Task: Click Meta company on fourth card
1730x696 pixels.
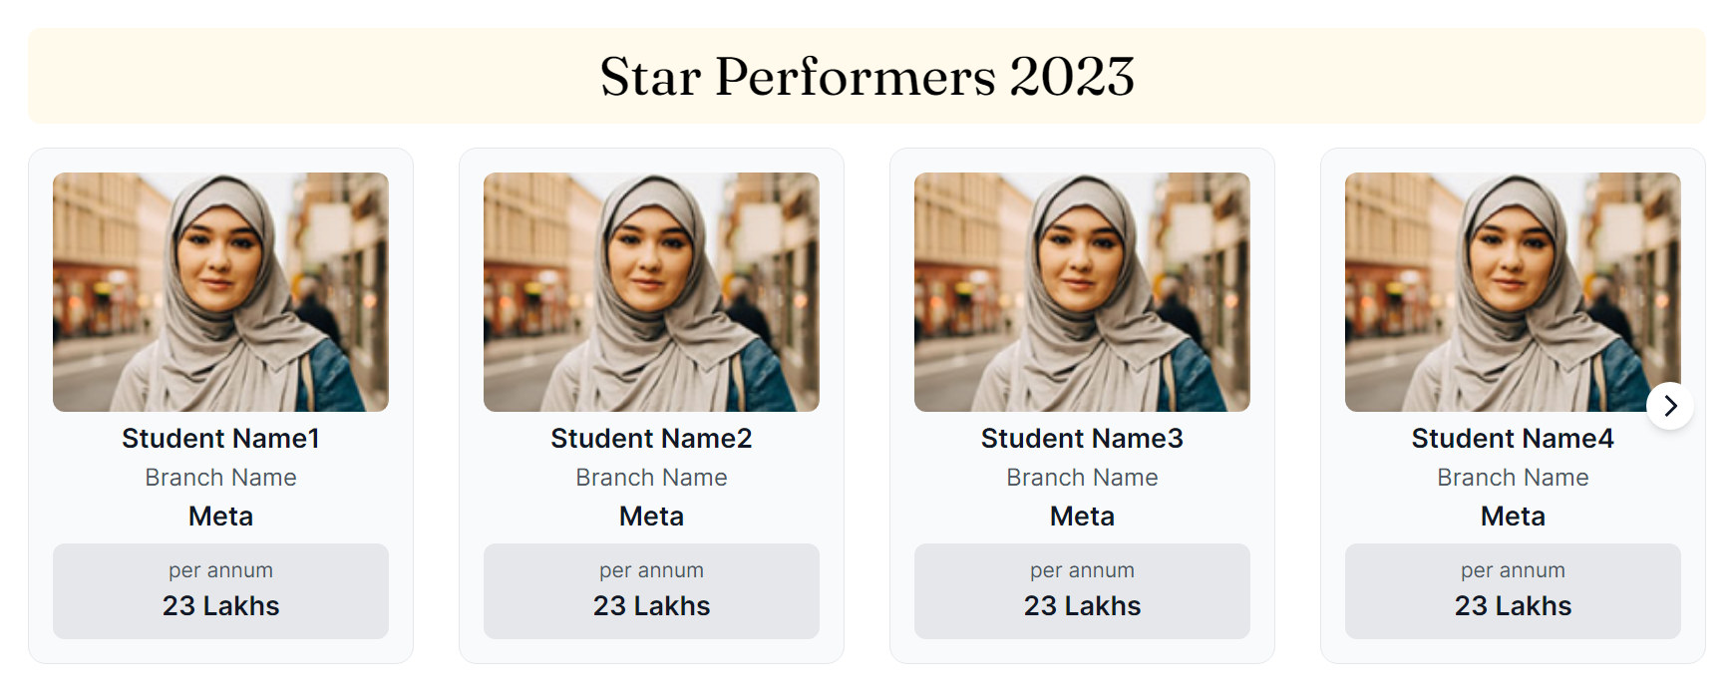Action: 1513,517
